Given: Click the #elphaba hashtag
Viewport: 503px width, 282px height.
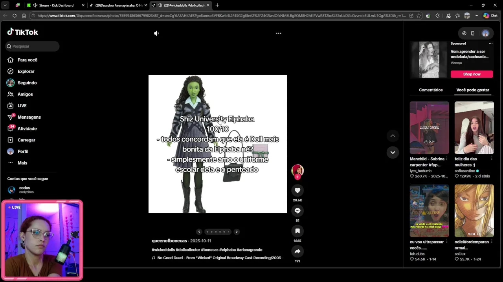Looking at the screenshot, I should click(x=228, y=250).
